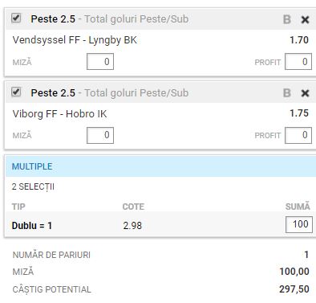The height and width of the screenshot is (303, 316).
Task: Focus the Profit field for Viborg FF bet
Action: point(298,135)
